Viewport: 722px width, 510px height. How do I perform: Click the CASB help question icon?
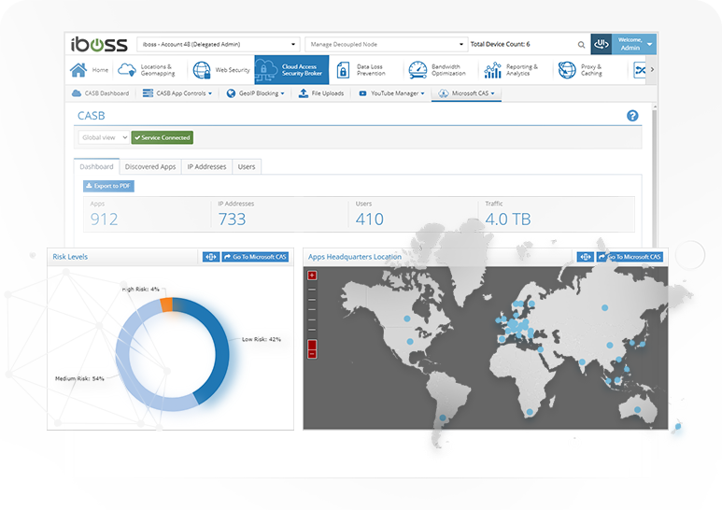click(632, 116)
